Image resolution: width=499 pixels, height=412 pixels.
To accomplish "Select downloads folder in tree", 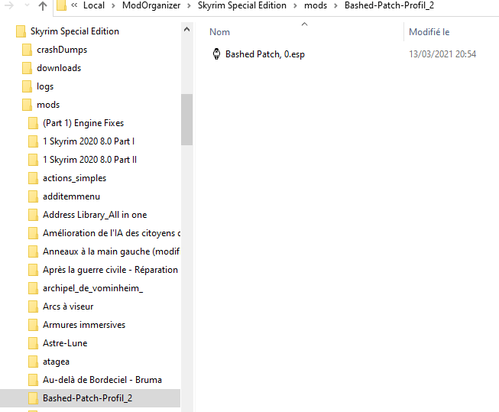I will coord(59,68).
